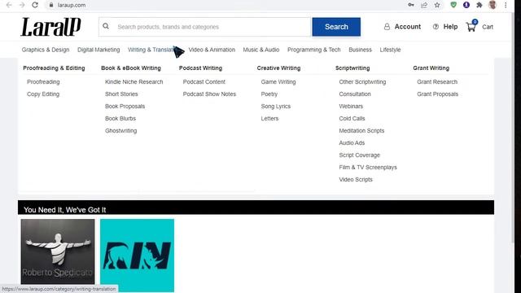Click the LaraUP logo
This screenshot has width=521, height=293.
pyautogui.click(x=50, y=27)
